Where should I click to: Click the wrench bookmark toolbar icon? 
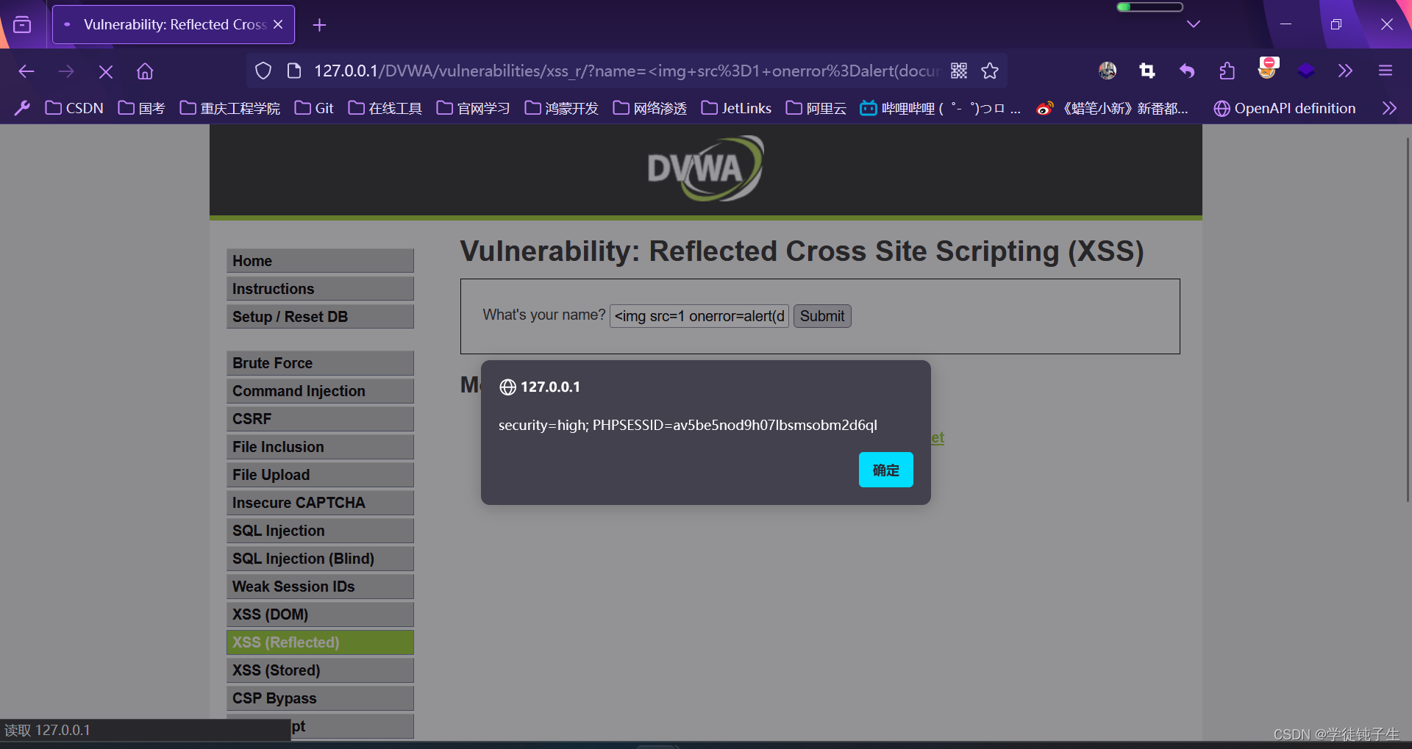tap(22, 108)
